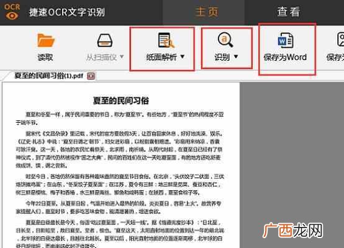Click the 识别 magnifier icon

[225, 40]
